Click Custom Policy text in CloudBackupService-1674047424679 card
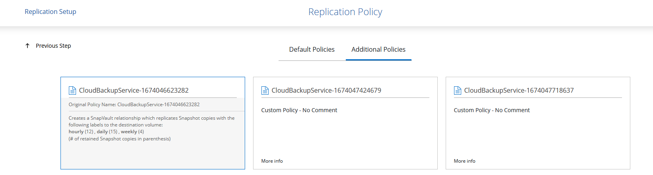The height and width of the screenshot is (175, 653). pos(299,110)
